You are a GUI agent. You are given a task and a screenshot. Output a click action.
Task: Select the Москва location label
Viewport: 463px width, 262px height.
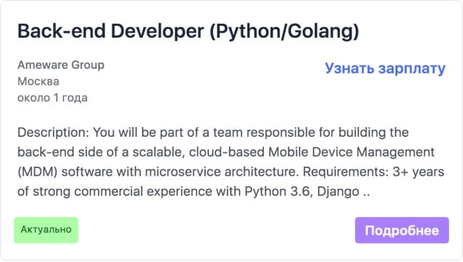click(x=38, y=81)
